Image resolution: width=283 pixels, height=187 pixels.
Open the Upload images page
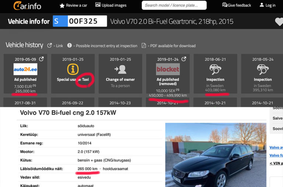[x=111, y=5]
